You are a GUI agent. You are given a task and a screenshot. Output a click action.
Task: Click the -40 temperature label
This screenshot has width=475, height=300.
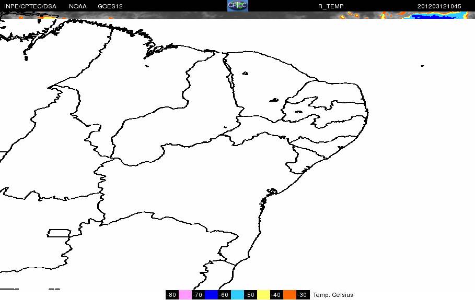276,295
